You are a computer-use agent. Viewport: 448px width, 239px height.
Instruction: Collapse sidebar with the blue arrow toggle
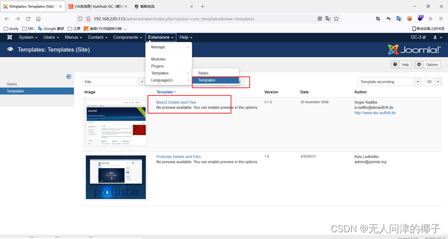68,77
